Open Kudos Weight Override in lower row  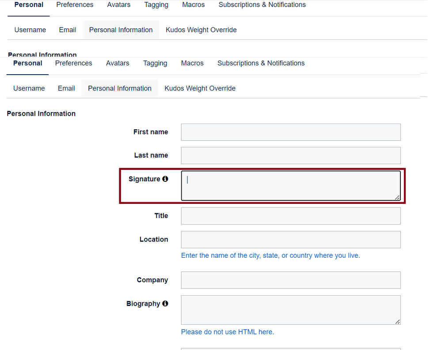[x=200, y=88]
